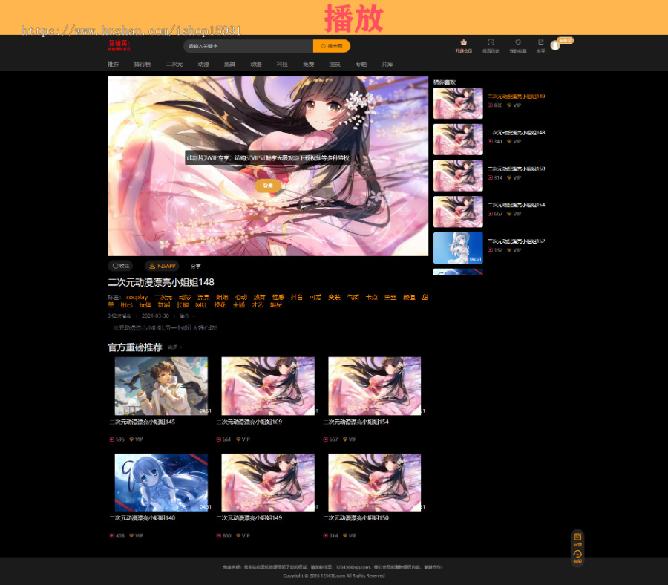
Task: Click the site logo in header
Action: click(x=119, y=45)
